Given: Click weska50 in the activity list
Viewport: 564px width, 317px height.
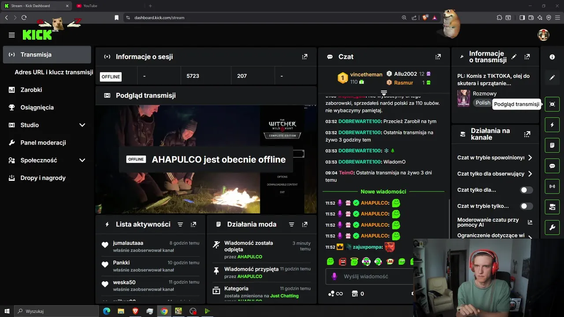Looking at the screenshot, I should pyautogui.click(x=124, y=282).
